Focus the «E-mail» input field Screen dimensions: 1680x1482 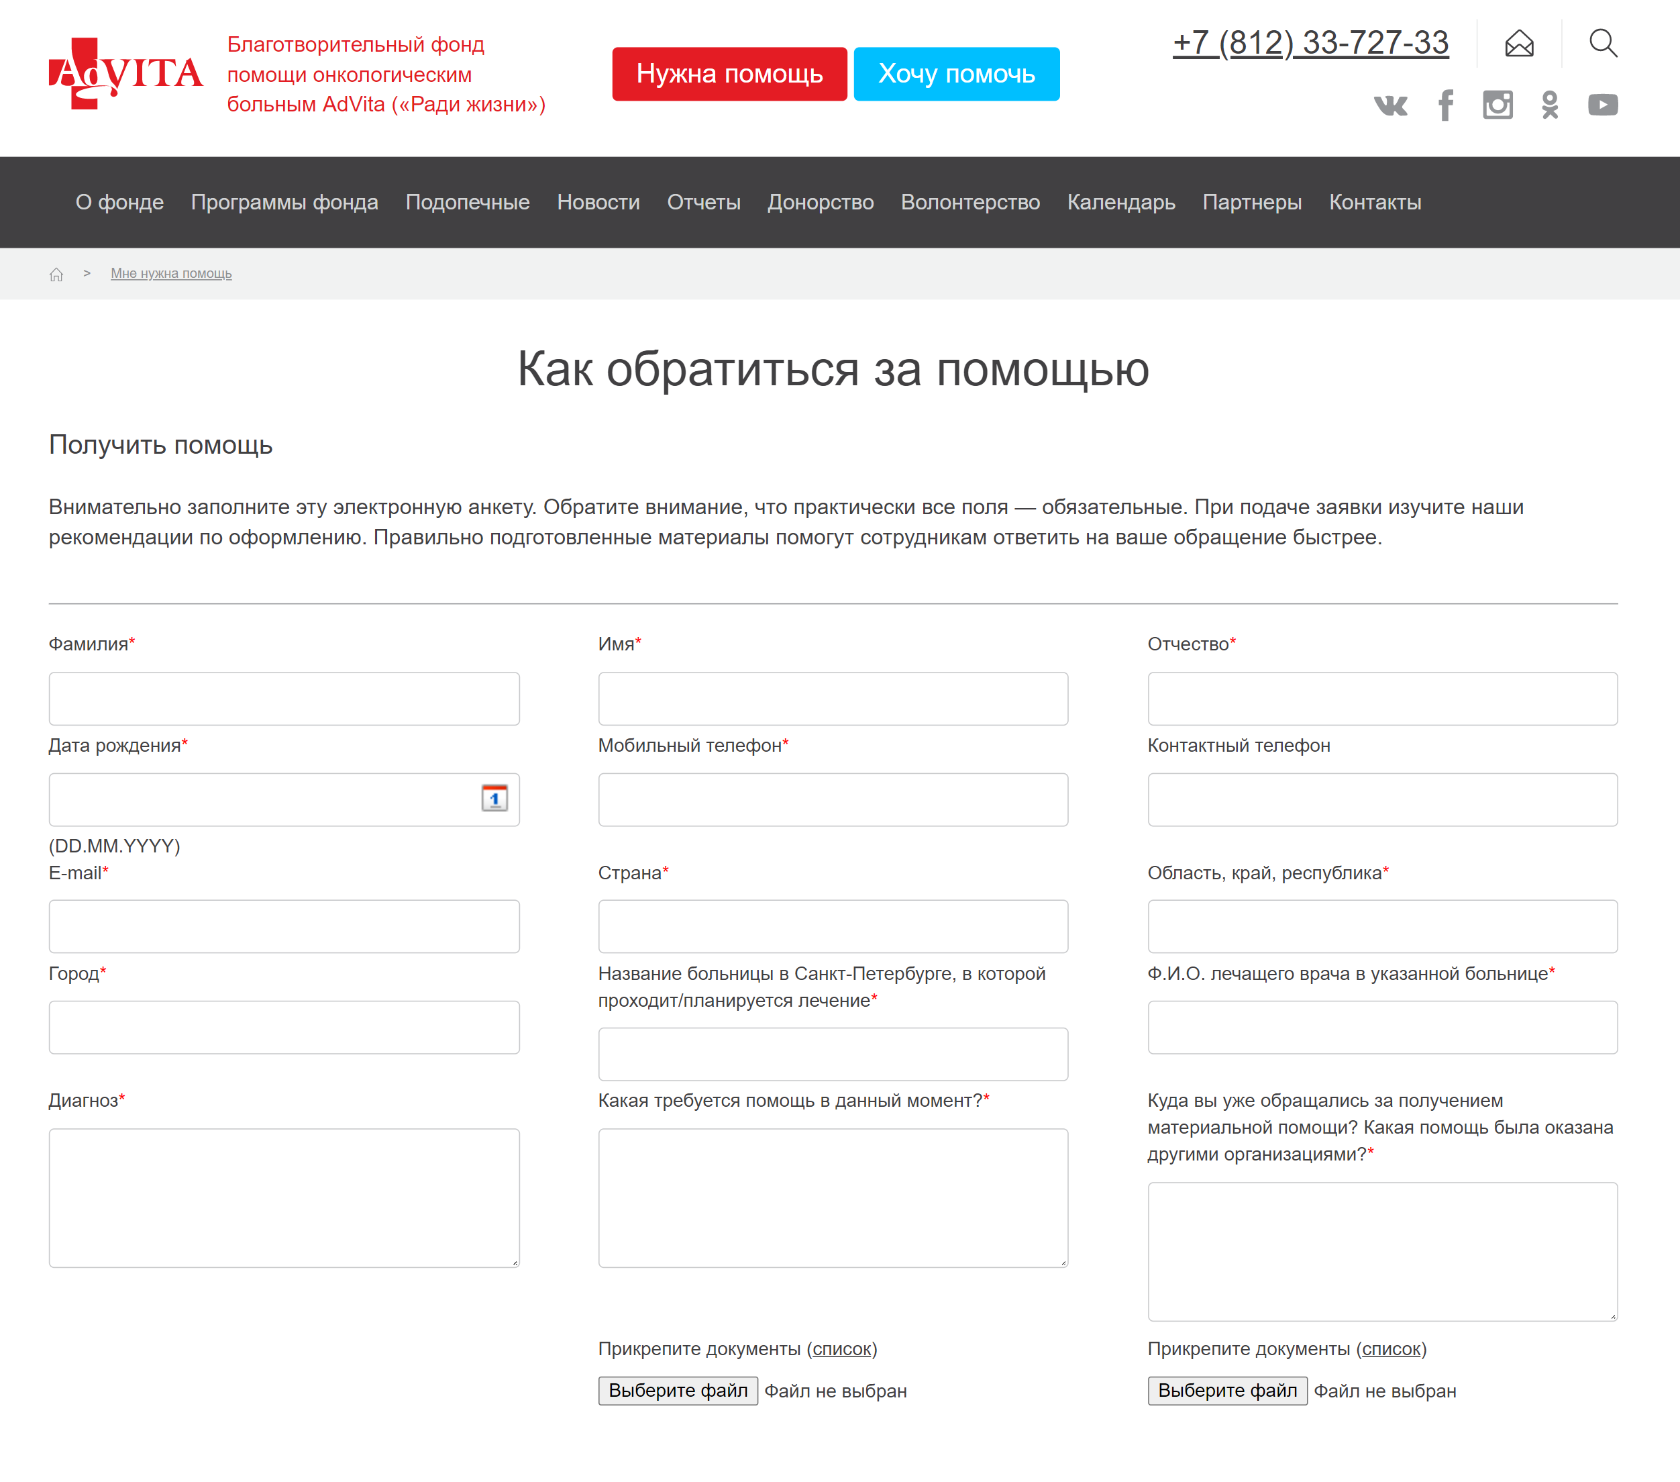pos(284,927)
